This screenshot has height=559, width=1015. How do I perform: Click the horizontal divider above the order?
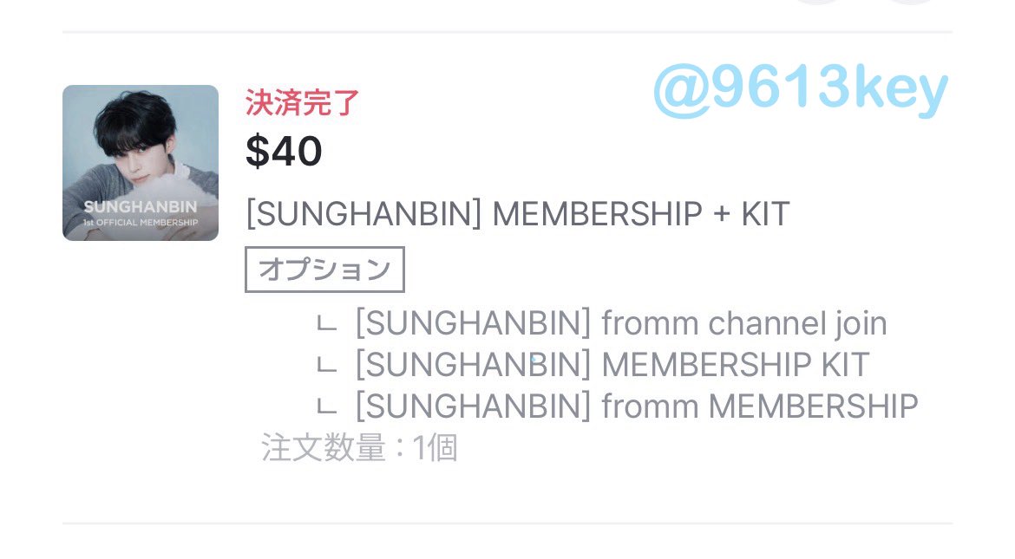click(x=507, y=31)
